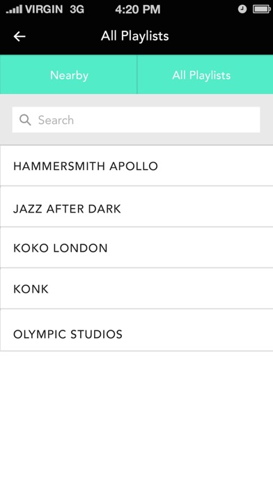
Task: Open the Olympic Studios playlist
Action: [x=136, y=330]
